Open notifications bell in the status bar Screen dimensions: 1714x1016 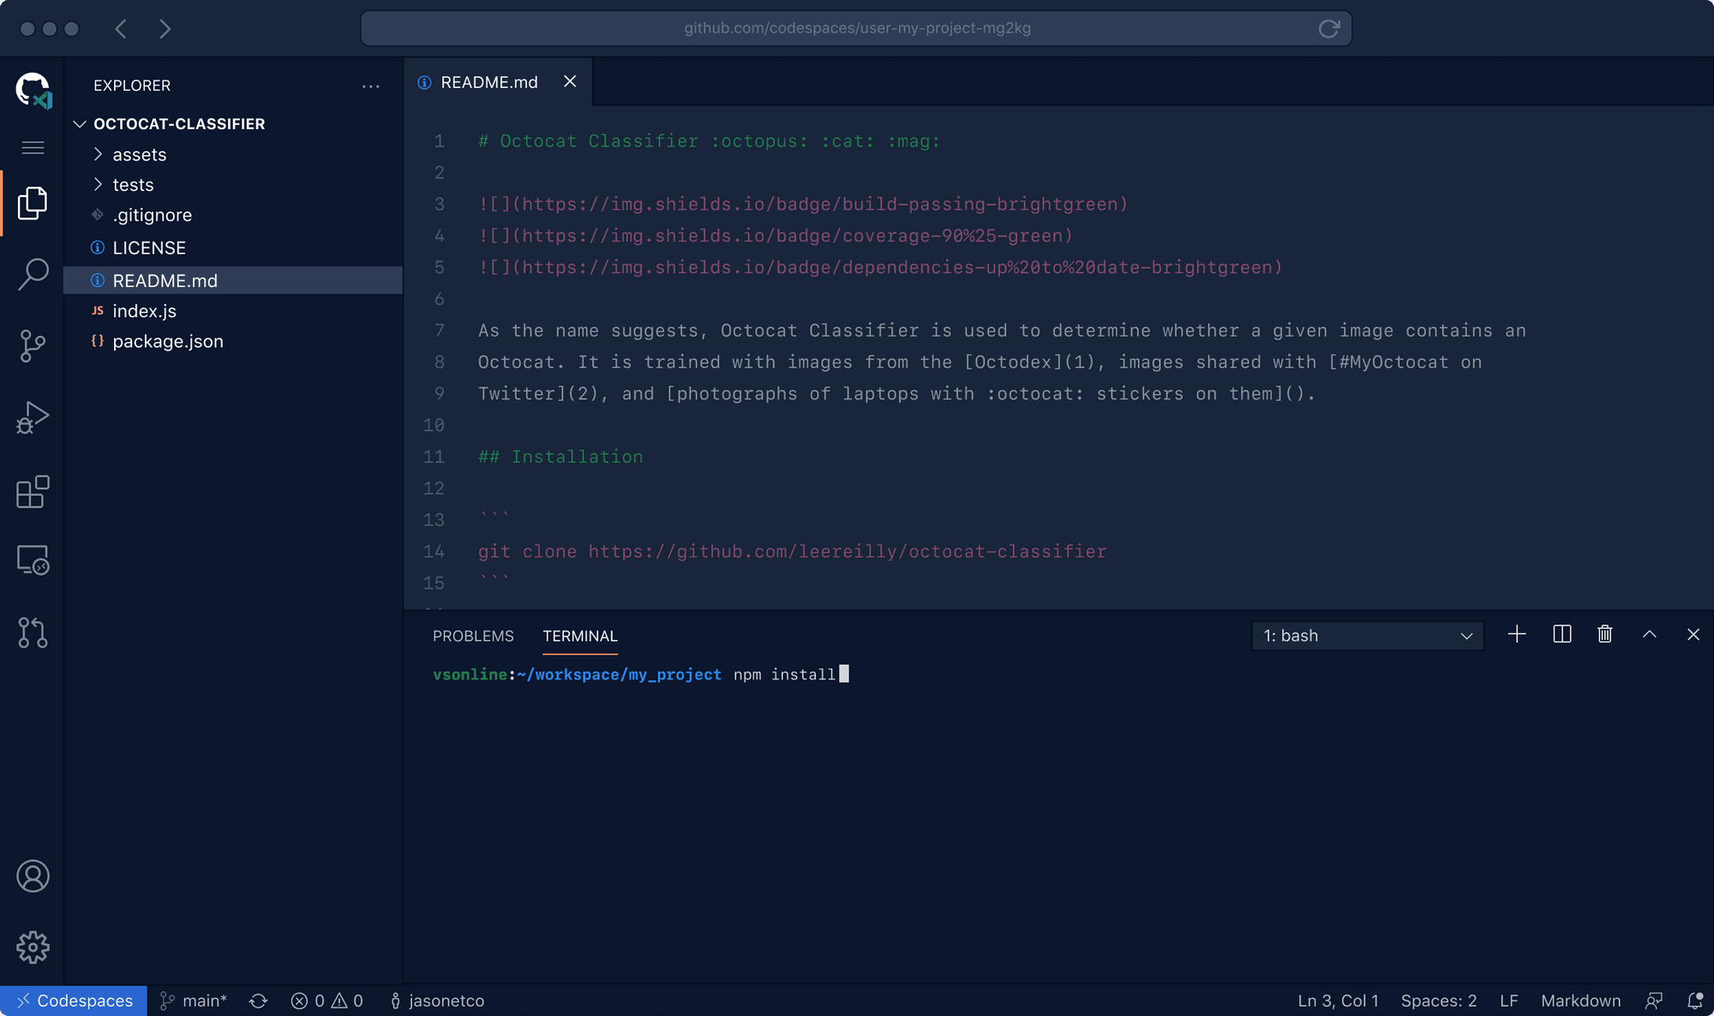(x=1695, y=1000)
